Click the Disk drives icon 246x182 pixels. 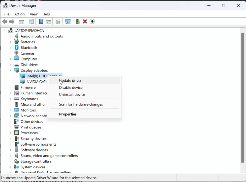(x=16, y=65)
